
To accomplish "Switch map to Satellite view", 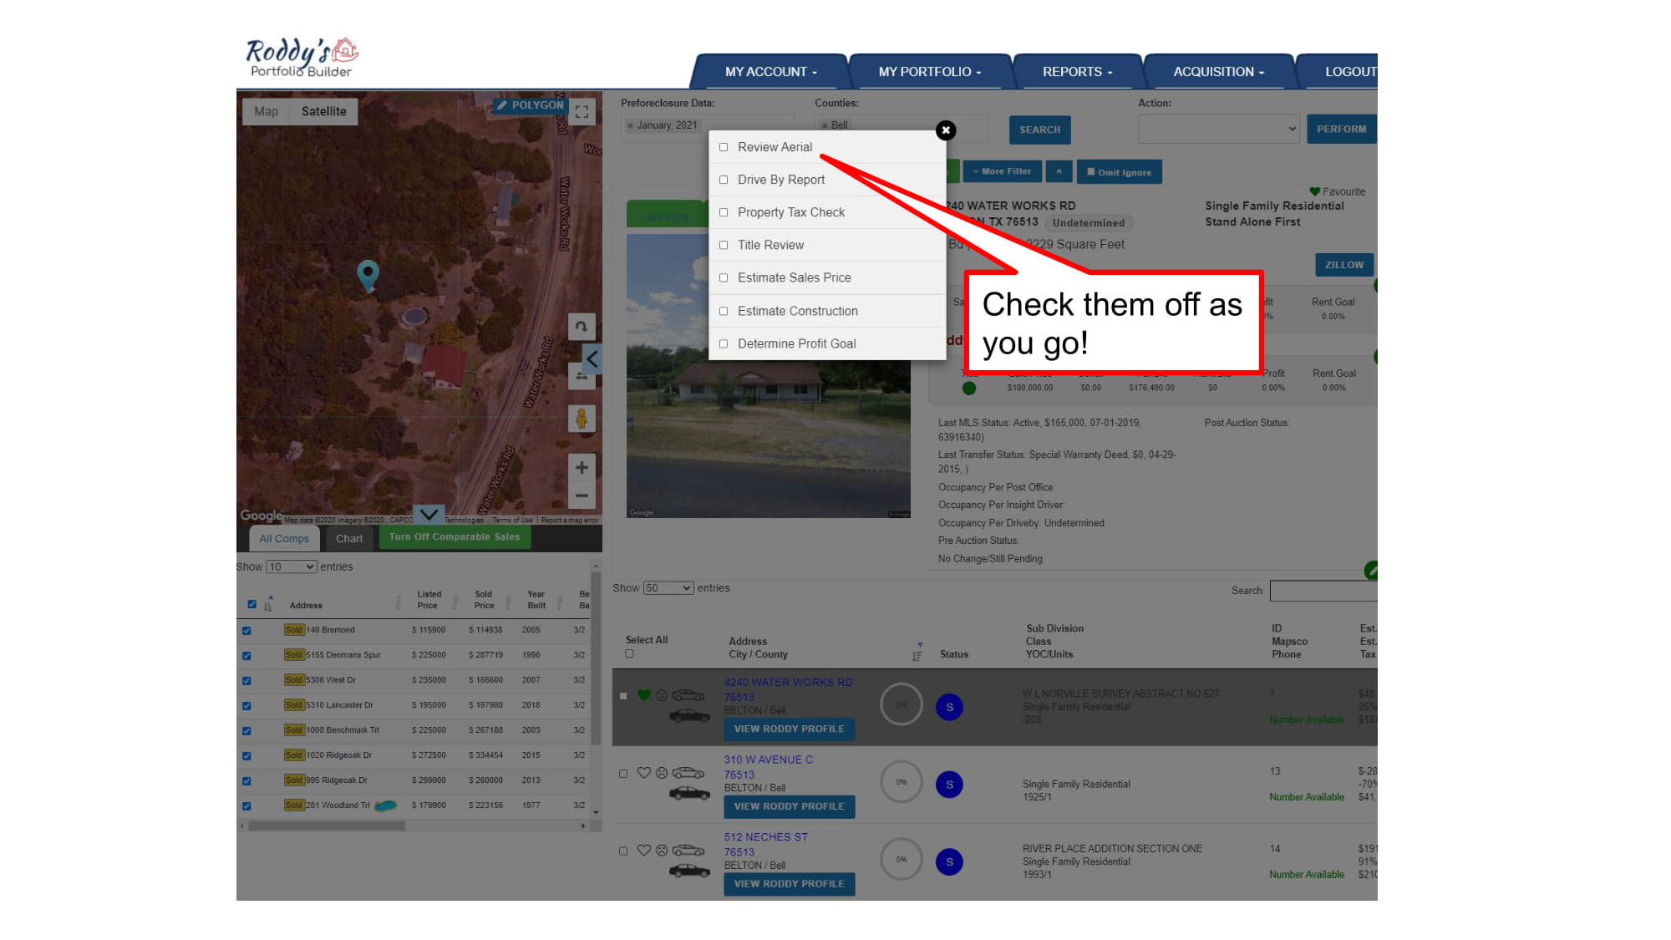I will [x=323, y=111].
